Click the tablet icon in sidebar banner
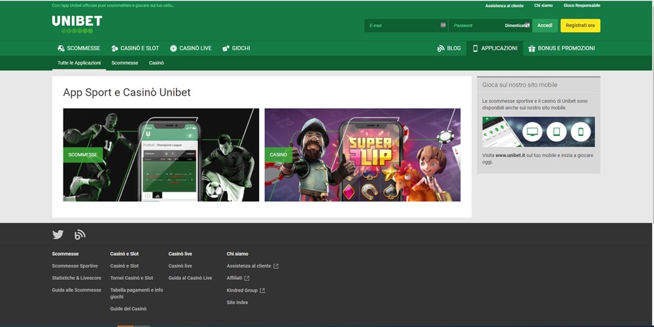Image resolution: width=654 pixels, height=327 pixels. point(557,132)
